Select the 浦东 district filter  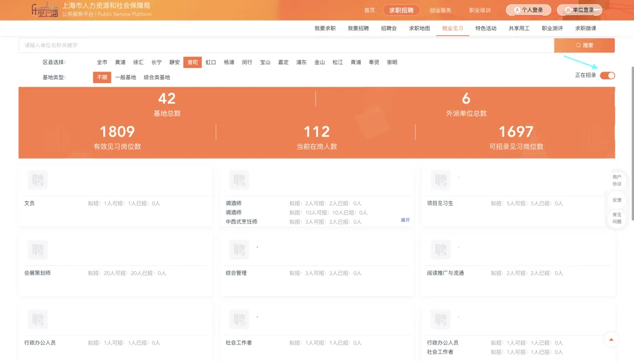tap(301, 62)
